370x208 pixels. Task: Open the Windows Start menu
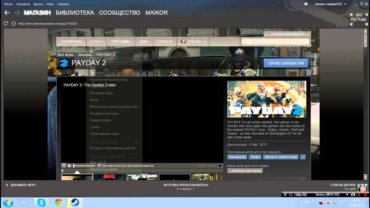(8, 203)
